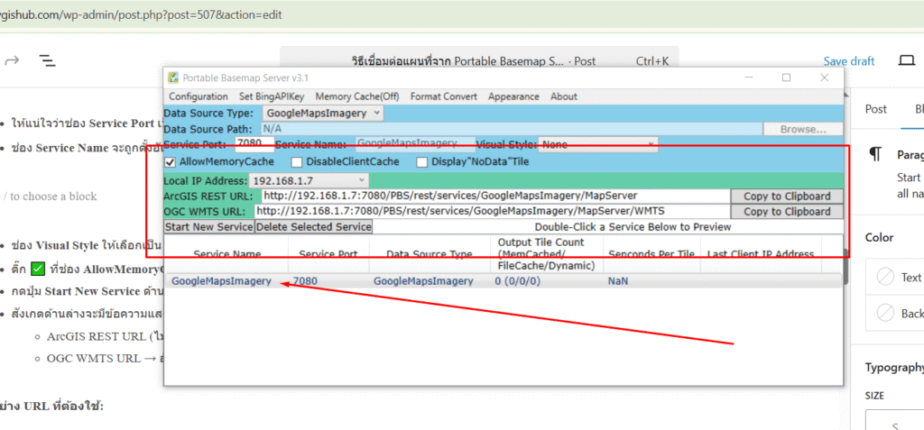Click the Text color circle icon
This screenshot has width=924, height=430.
[x=886, y=277]
